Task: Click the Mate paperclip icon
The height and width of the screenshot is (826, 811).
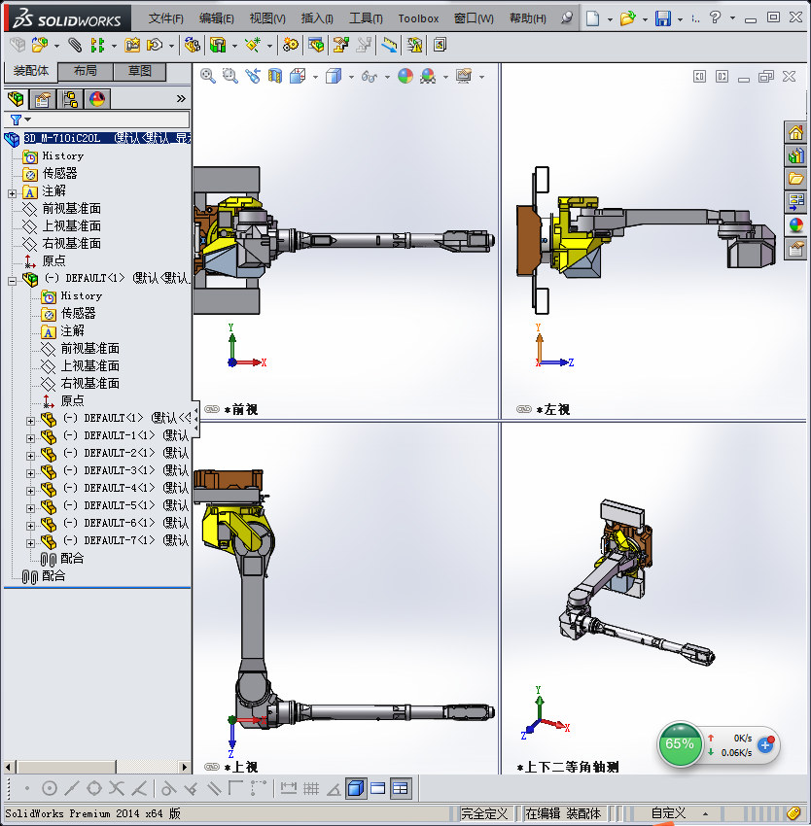Action: pos(75,46)
